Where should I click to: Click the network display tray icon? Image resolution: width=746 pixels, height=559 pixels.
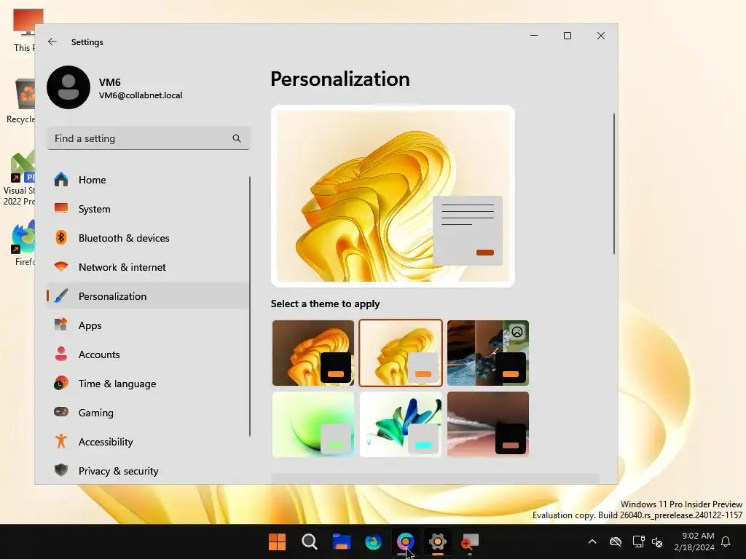pyautogui.click(x=638, y=542)
